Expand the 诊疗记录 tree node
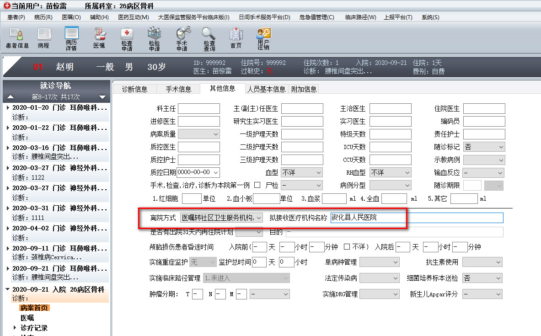The image size is (541, 336). 15,328
